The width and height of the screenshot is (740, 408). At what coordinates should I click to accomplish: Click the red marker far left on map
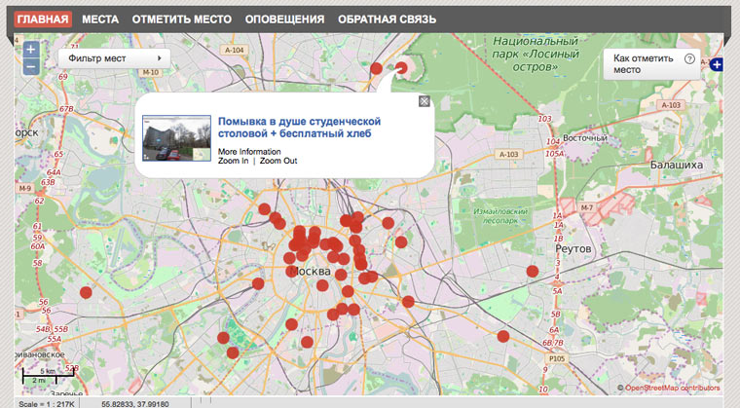[x=86, y=292]
